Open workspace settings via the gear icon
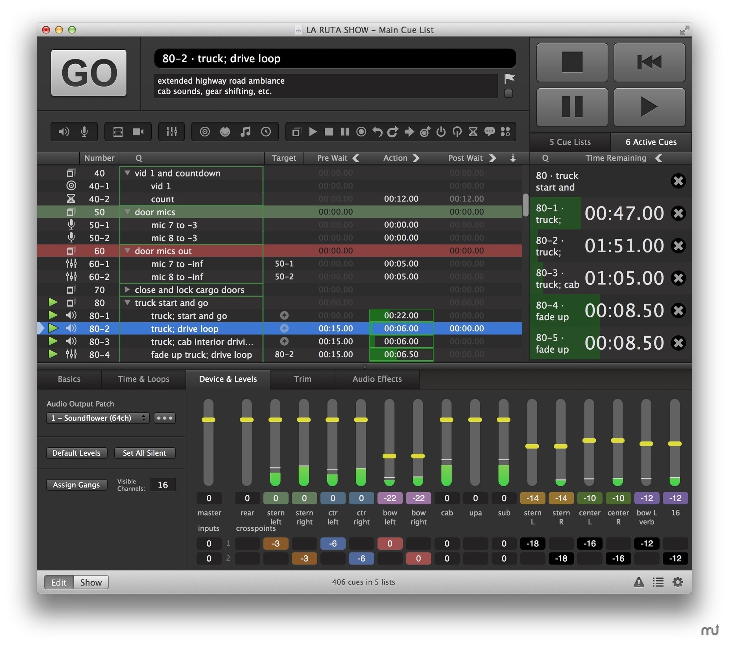Image resolution: width=729 pixels, height=645 pixels. [x=677, y=582]
